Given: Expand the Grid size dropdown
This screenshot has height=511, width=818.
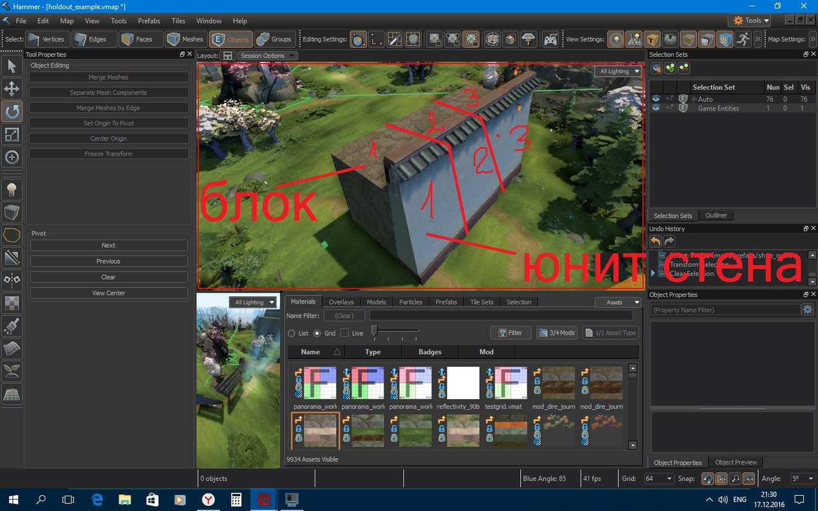Looking at the screenshot, I should click(x=659, y=478).
